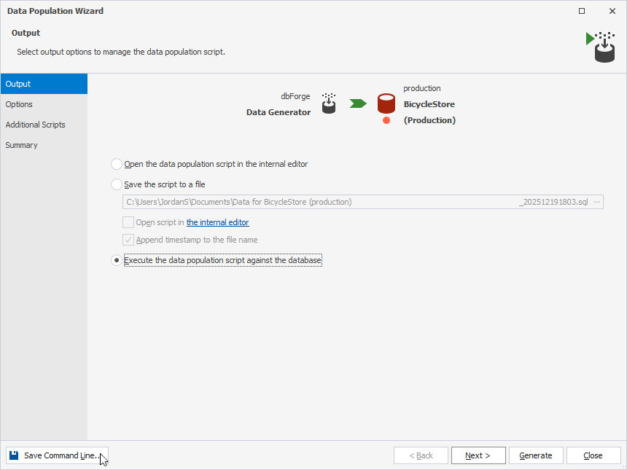The height and width of the screenshot is (470, 627).
Task: Click the Data Generator bold label
Action: (279, 112)
